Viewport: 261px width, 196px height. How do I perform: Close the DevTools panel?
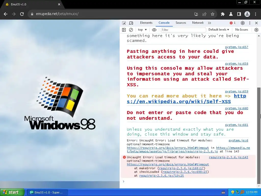tap(256, 23)
